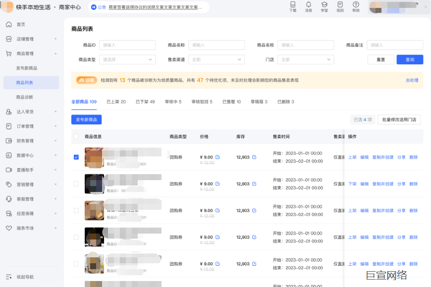Click the 营销管理 tag icon
This screenshot has width=431, height=287.
point(9,185)
